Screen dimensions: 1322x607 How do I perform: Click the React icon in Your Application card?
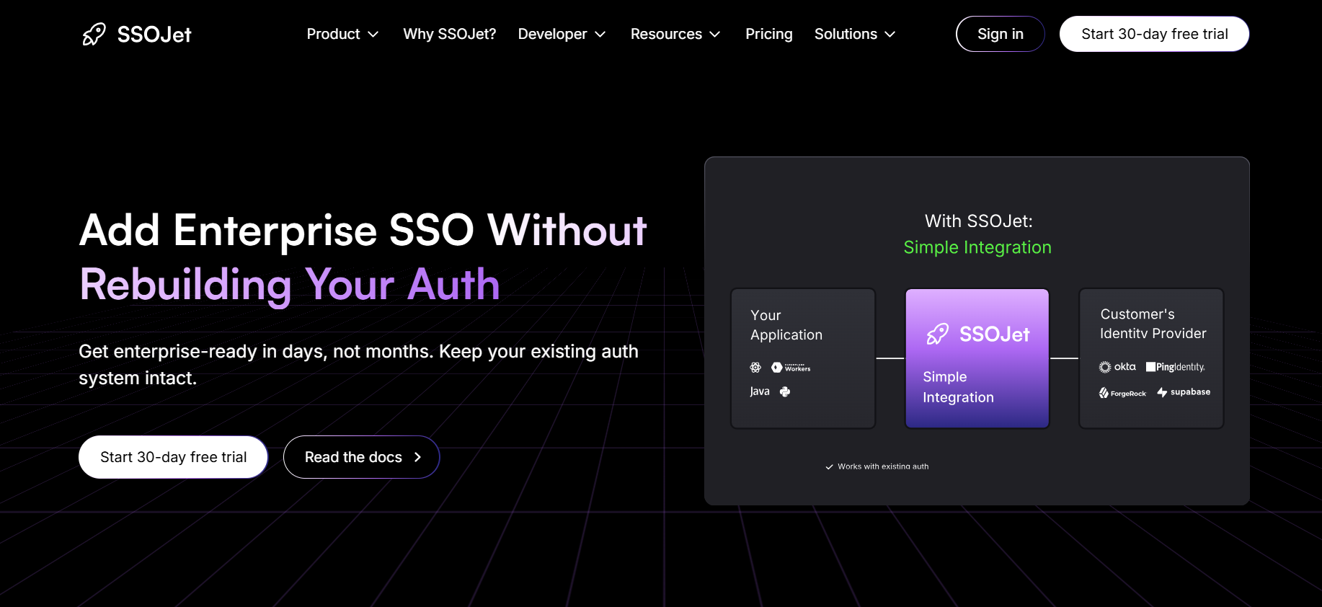click(x=755, y=368)
